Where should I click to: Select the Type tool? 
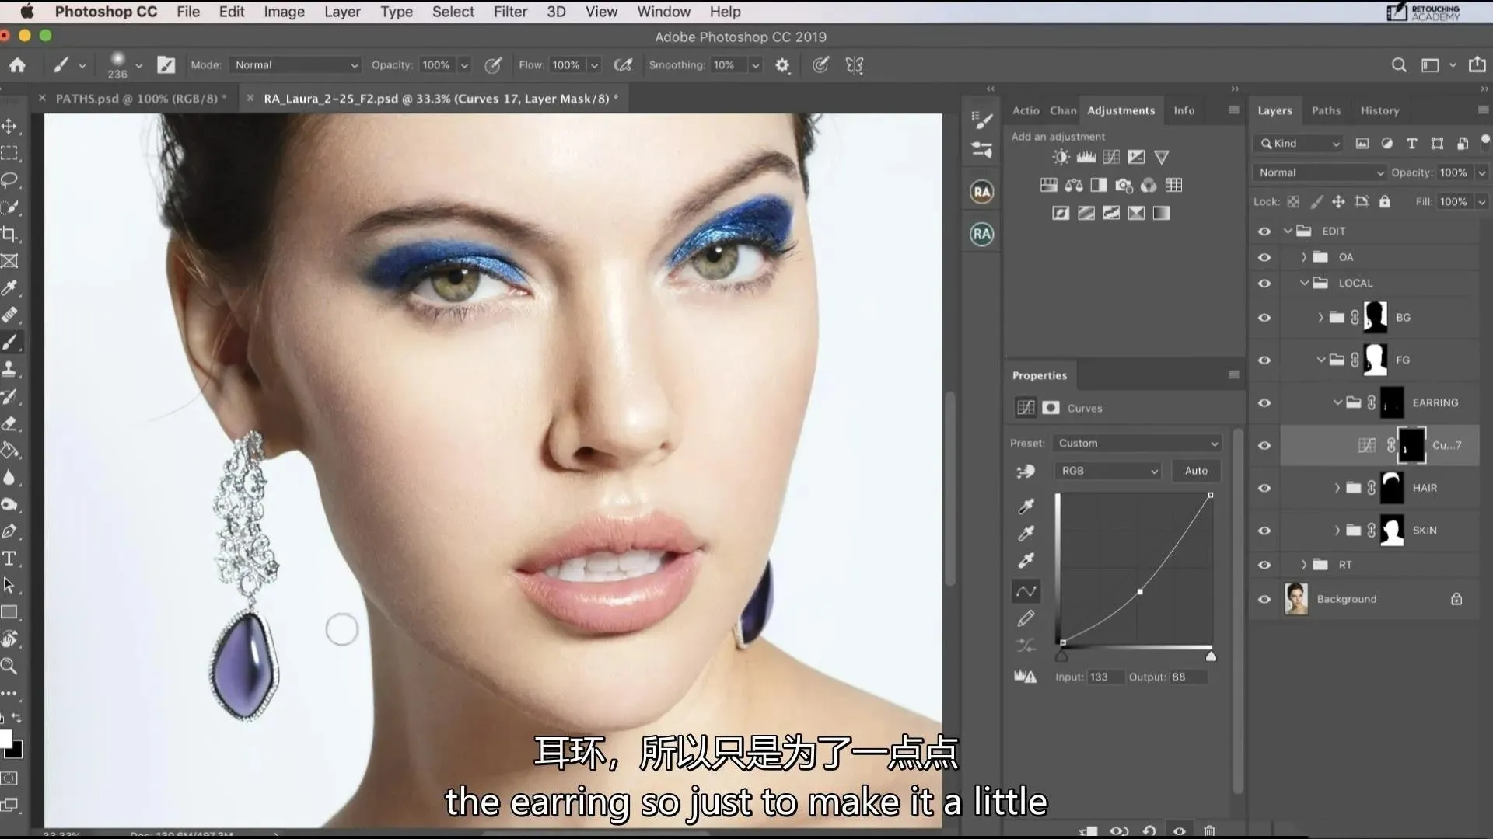tap(9, 559)
